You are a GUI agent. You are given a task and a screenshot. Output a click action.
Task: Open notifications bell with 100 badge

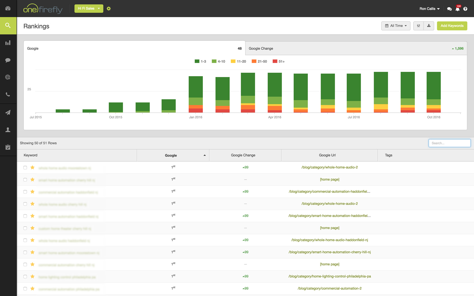coord(457,9)
